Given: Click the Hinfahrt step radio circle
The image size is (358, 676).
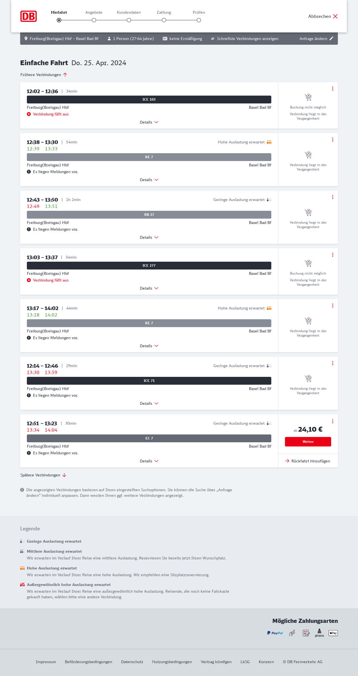Looking at the screenshot, I should pos(59,20).
